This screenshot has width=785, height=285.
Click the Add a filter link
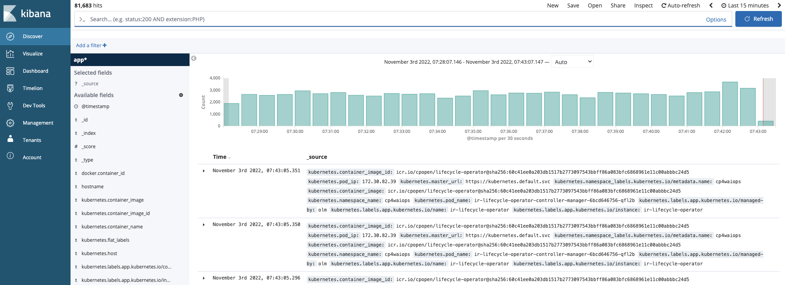[91, 46]
